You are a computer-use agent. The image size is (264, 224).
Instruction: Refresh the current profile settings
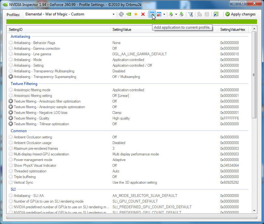point(121,14)
